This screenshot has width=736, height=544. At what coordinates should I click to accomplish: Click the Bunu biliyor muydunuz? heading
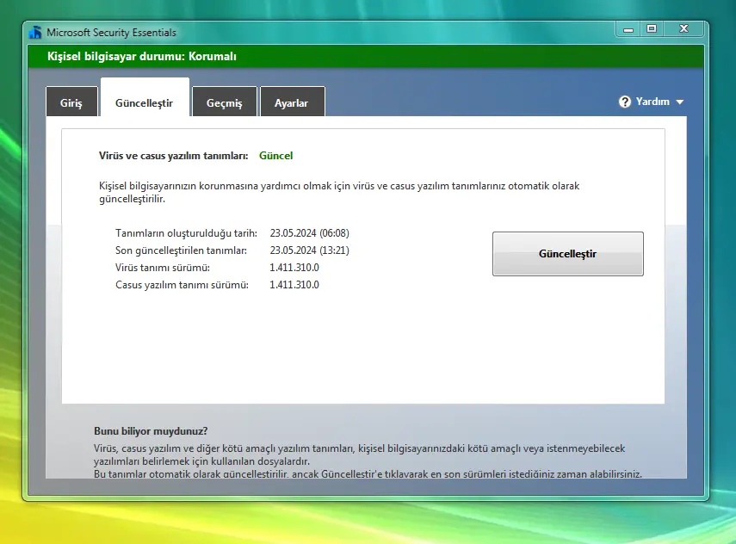click(x=151, y=431)
